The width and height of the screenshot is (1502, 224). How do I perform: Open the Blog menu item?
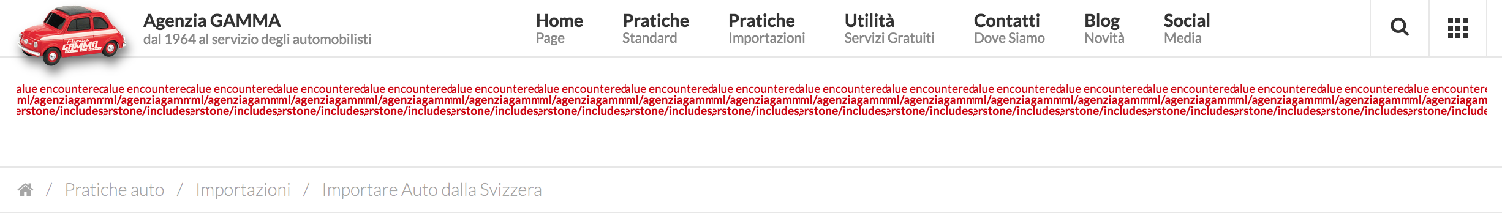pyautogui.click(x=1104, y=29)
